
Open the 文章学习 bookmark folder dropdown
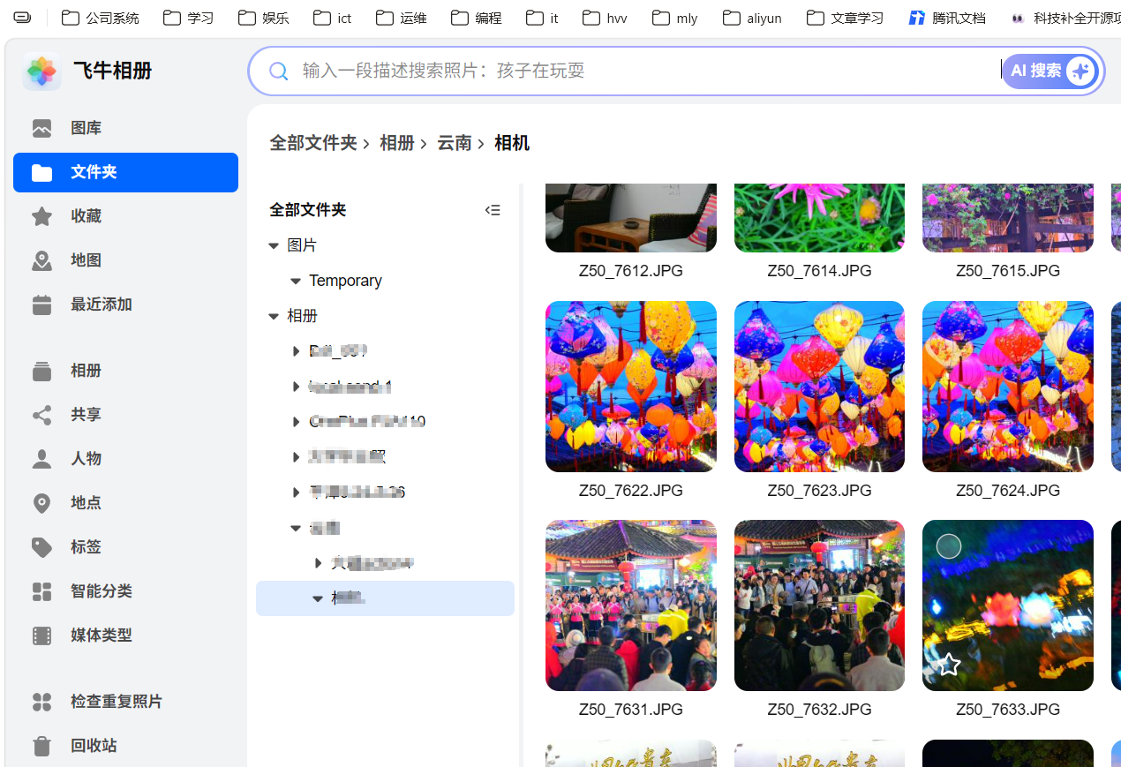[845, 18]
